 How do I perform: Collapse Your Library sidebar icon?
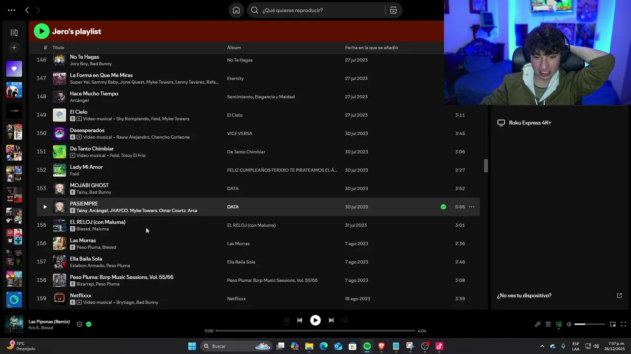14,32
